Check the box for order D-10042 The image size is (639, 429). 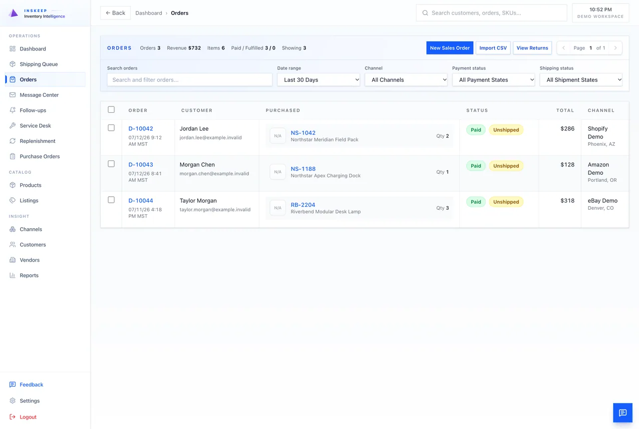pyautogui.click(x=111, y=128)
